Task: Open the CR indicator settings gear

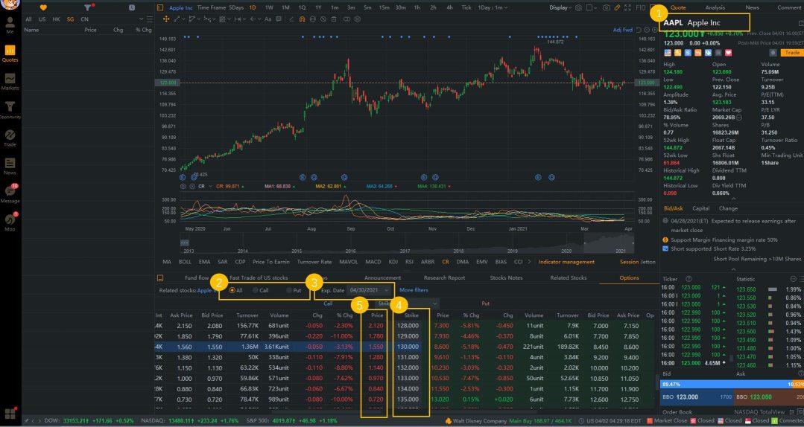Action: click(183, 187)
